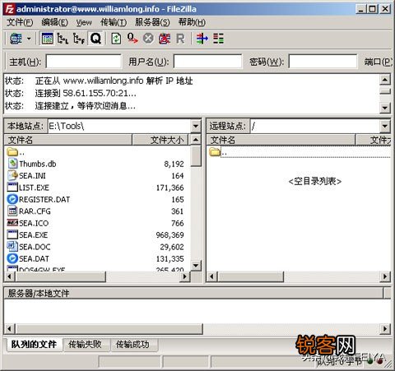Select SEA.DOC in local list
This screenshot has width=395, height=371.
tap(29, 247)
